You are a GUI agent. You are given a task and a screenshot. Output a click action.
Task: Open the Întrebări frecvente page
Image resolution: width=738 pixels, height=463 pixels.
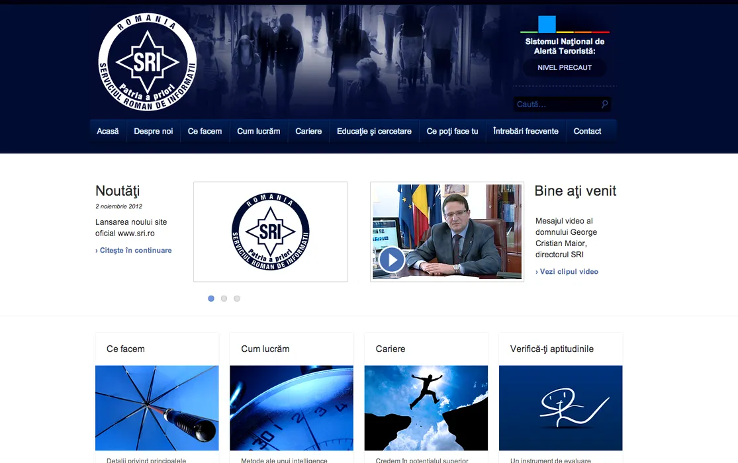[x=526, y=131]
